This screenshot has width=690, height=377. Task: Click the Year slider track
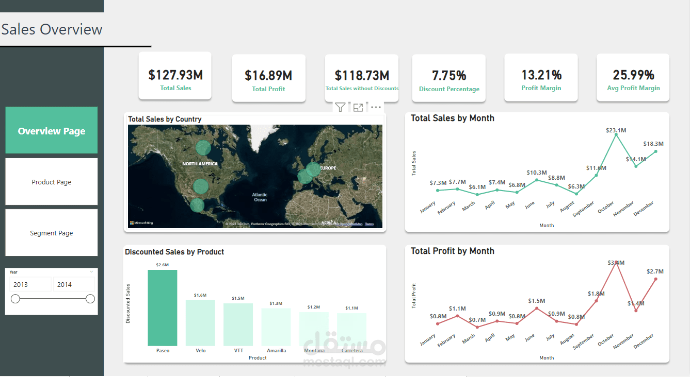tap(53, 299)
